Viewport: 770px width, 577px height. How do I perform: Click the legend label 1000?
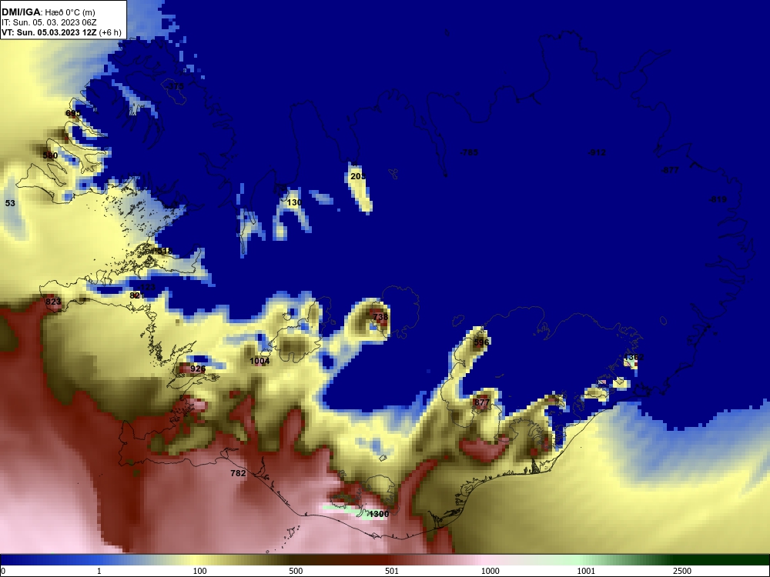490,571
